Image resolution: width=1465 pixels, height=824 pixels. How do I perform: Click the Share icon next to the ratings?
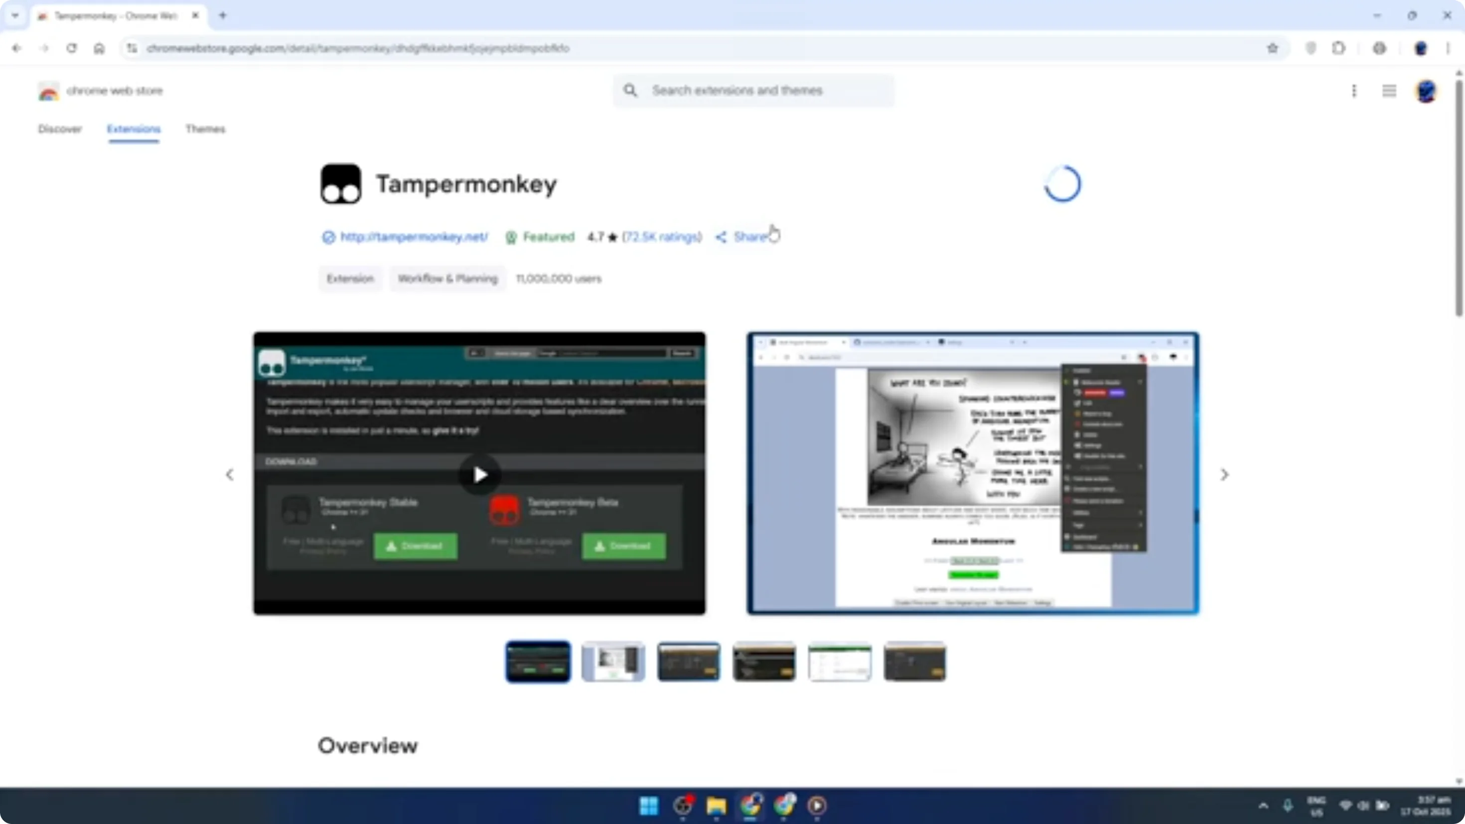(721, 237)
